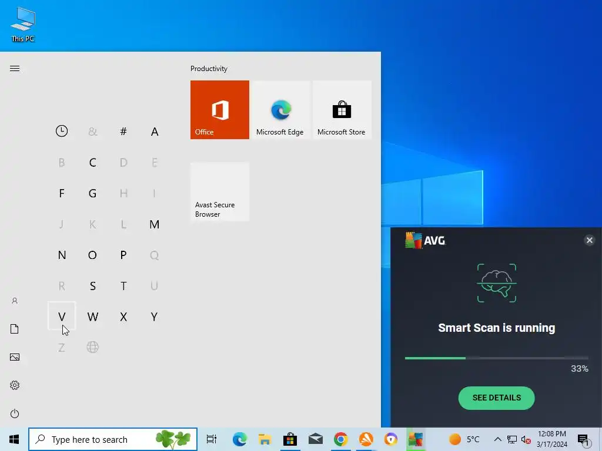
Task: Select letter W in alphabet grid
Action: tap(92, 317)
